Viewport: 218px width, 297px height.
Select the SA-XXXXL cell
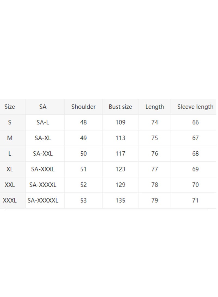pyautogui.click(x=43, y=185)
